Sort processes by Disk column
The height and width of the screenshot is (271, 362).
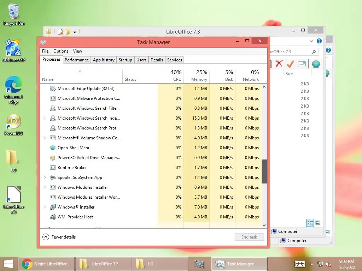[x=222, y=76]
